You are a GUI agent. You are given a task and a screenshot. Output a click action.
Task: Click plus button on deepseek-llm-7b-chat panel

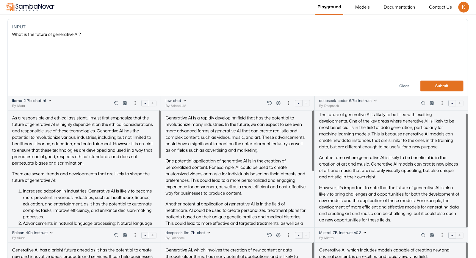point(306,235)
